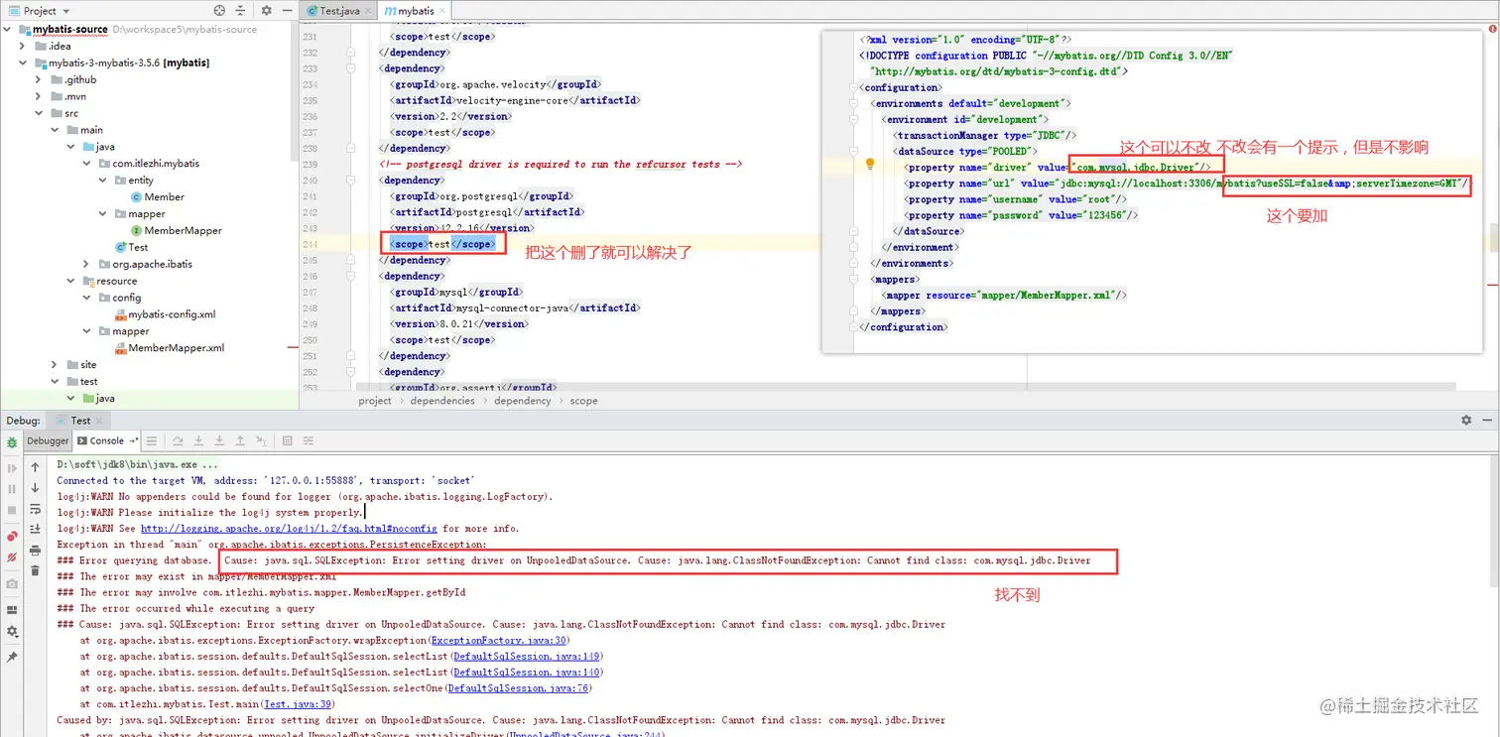Click the Step Over icon
Image resolution: width=1500 pixels, height=737 pixels.
[x=178, y=440]
